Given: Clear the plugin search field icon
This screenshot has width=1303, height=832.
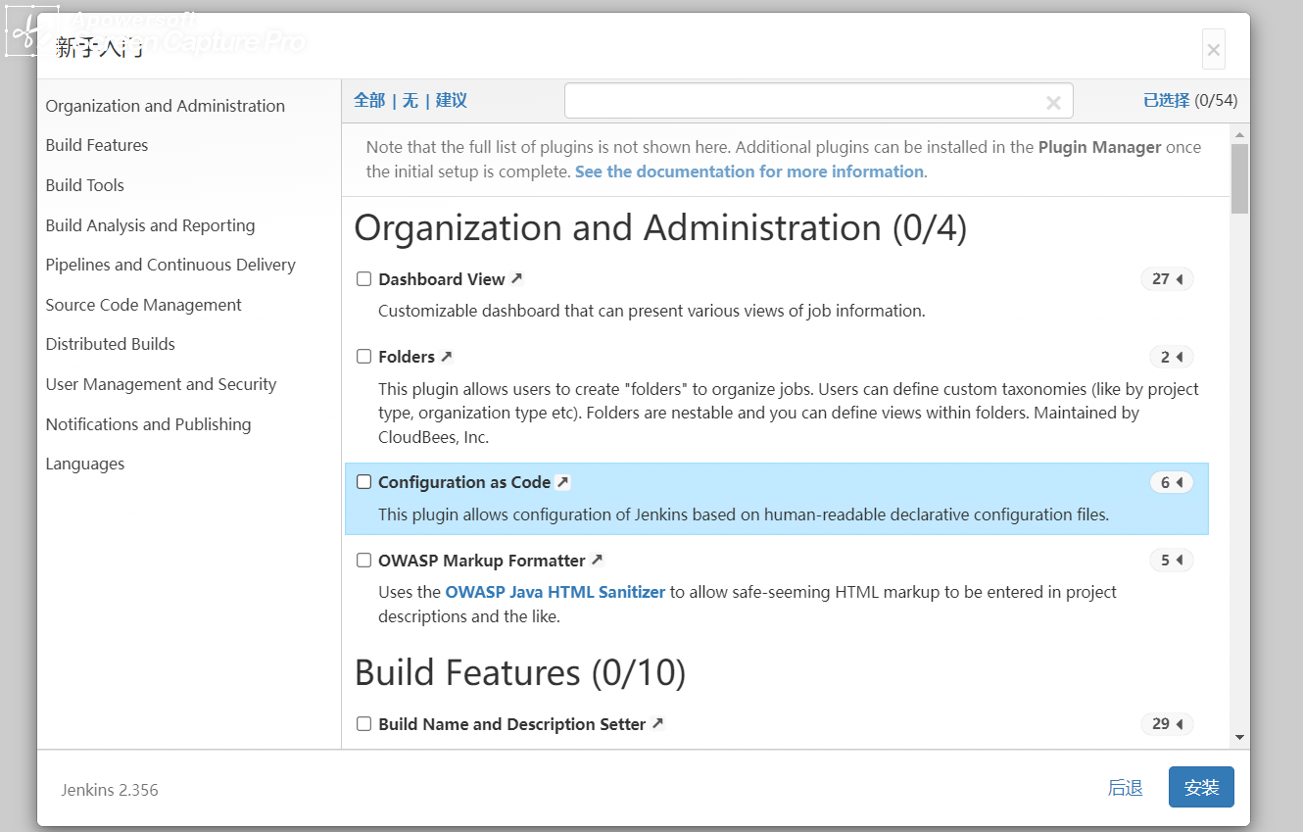Looking at the screenshot, I should click(1053, 102).
